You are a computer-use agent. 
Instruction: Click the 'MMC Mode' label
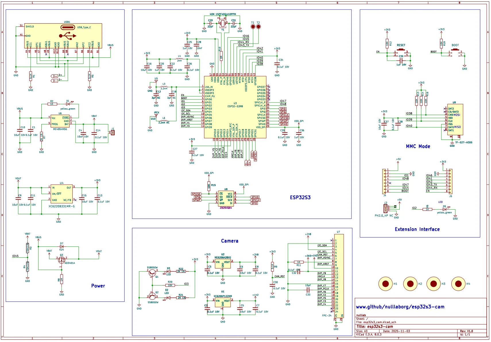(x=418, y=146)
